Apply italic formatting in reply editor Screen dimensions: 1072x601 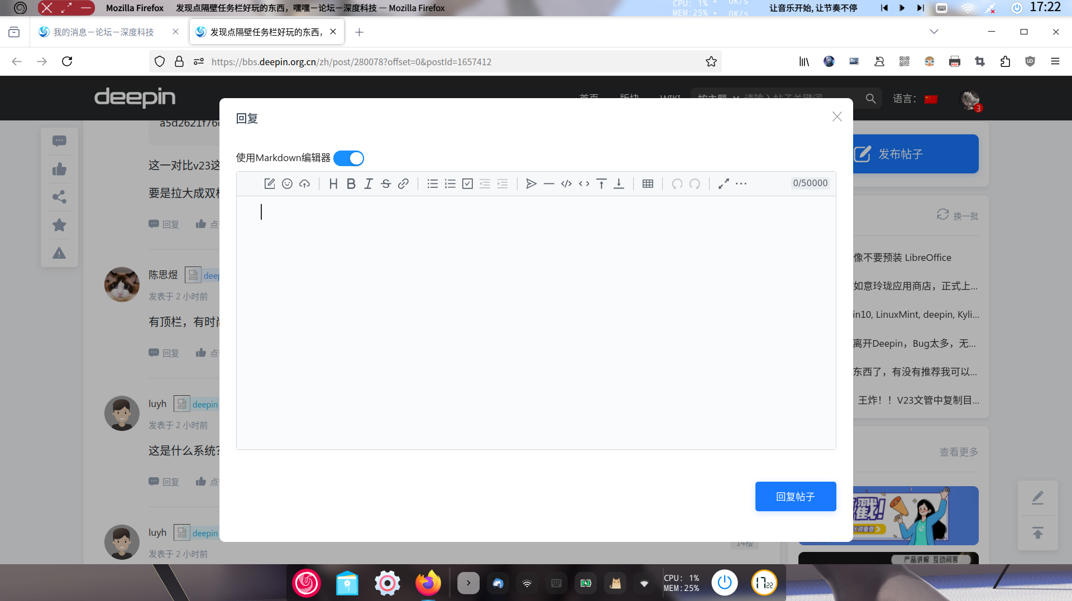tap(368, 184)
